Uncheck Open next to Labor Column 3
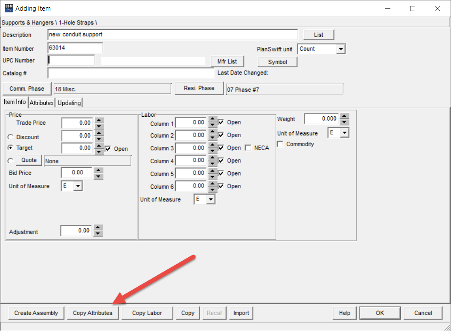This screenshot has width=451, height=331. [221, 148]
